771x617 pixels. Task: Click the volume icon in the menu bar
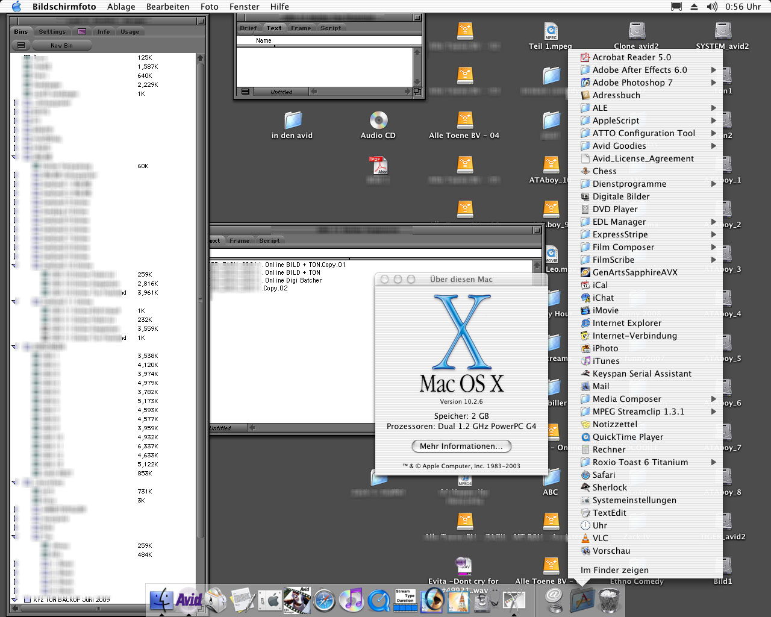click(712, 7)
